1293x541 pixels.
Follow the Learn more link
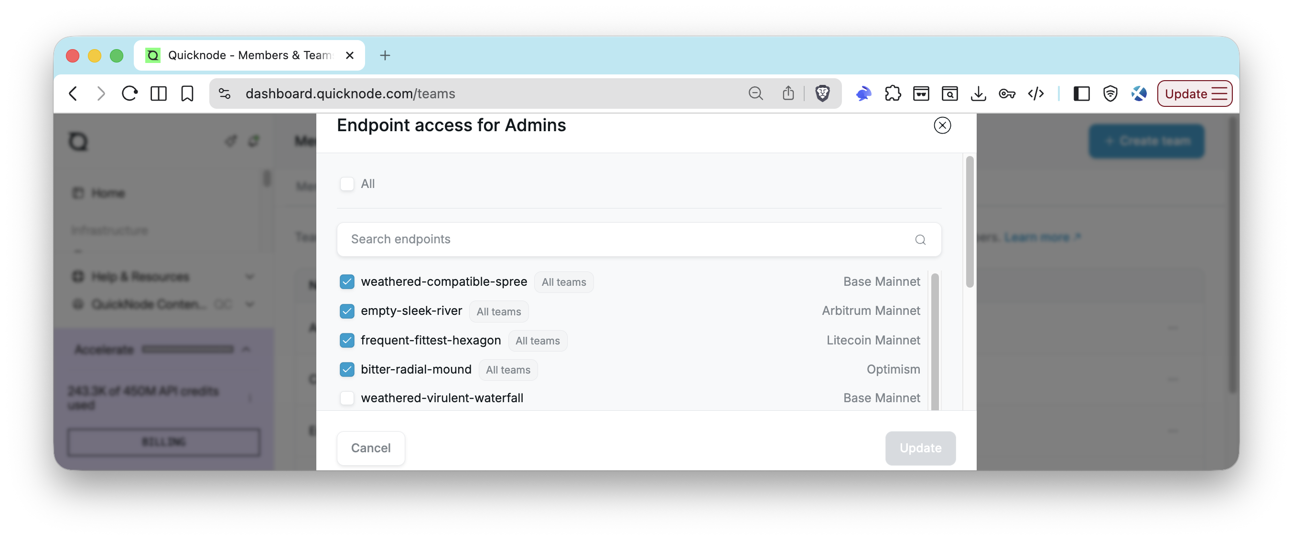(x=1042, y=237)
